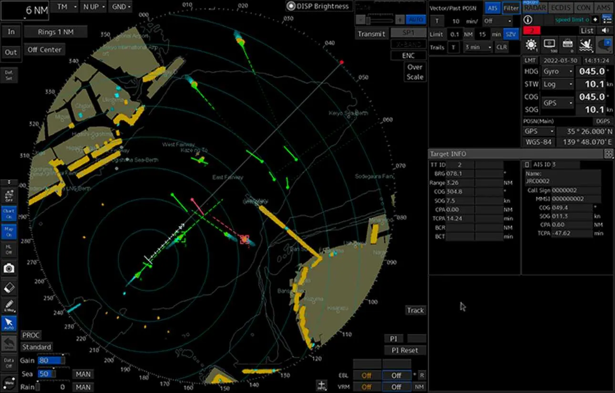Toggle the AIS display button

pyautogui.click(x=492, y=8)
